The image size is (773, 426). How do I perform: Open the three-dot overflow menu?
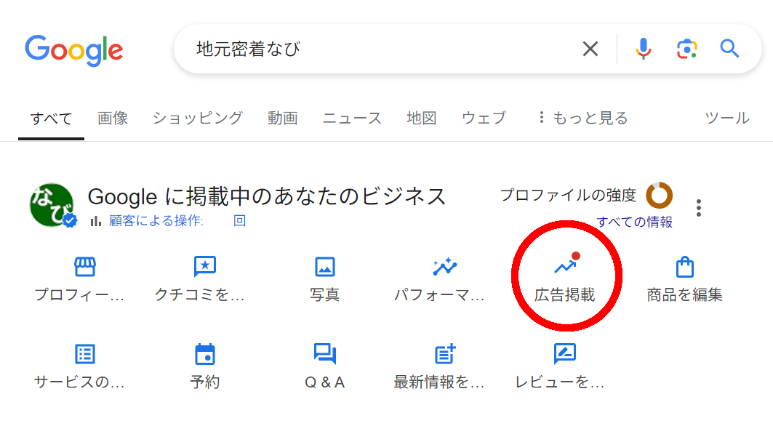click(699, 207)
